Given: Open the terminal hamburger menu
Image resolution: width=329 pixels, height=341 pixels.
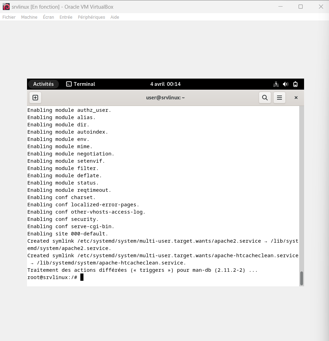Looking at the screenshot, I should 279,98.
